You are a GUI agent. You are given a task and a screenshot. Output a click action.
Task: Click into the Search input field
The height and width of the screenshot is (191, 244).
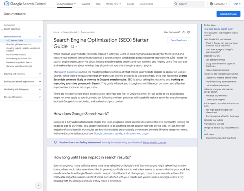[189, 4]
